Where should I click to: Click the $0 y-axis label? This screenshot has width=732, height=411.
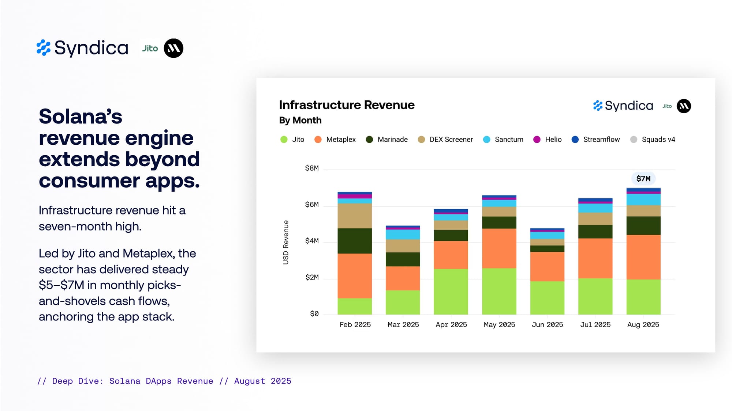point(314,314)
